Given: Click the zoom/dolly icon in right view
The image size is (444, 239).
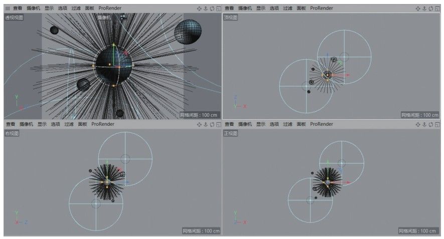Looking at the screenshot, I should point(206,124).
